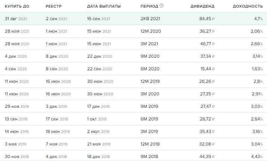Screen dimensions: 267x161
Task: Click the 3,16% yield value
Action: (257, 132)
